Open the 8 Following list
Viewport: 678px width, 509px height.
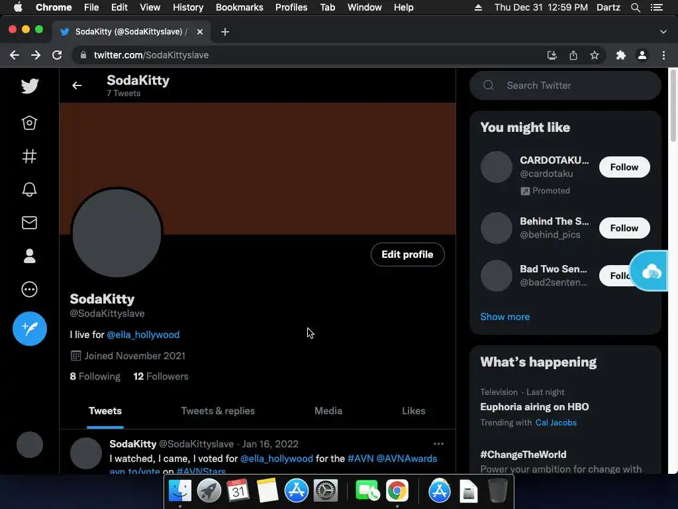(95, 376)
